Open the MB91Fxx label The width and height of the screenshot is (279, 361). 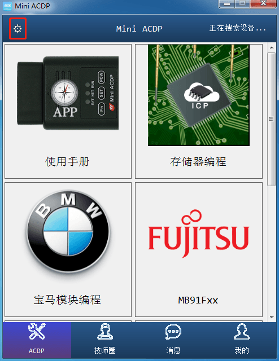pyautogui.click(x=198, y=300)
